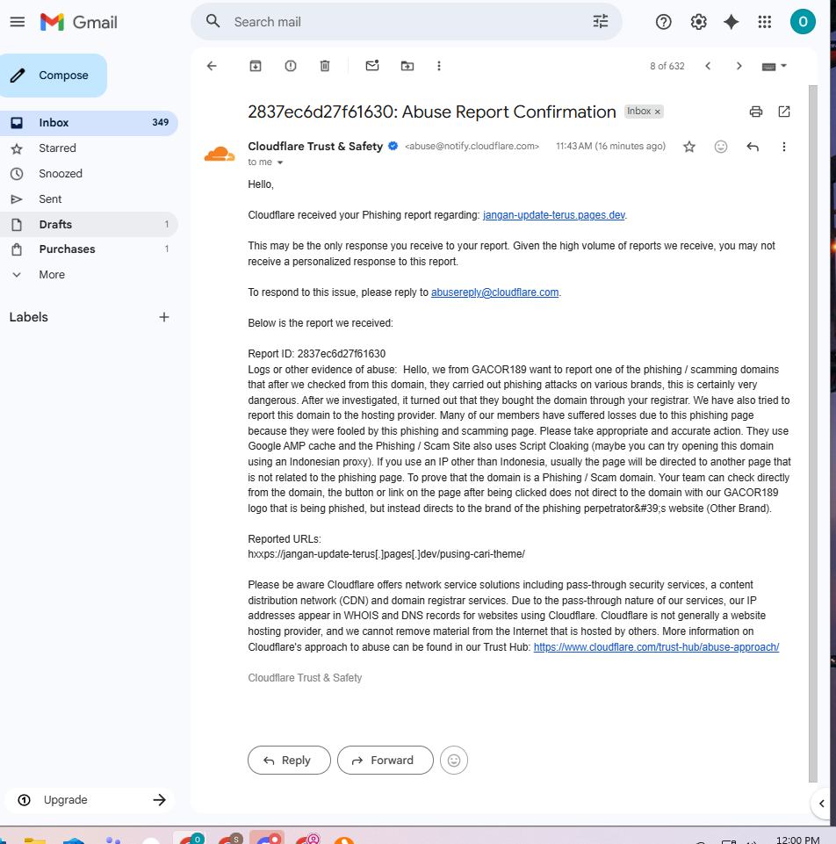
Task: Report this email as spam
Action: coord(290,66)
